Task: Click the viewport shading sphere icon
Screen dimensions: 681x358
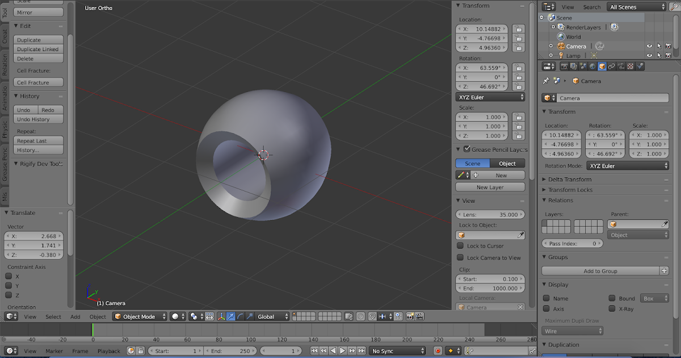Action: [178, 317]
